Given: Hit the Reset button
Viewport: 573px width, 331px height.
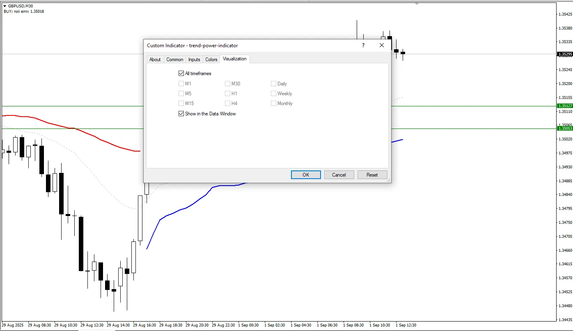Looking at the screenshot, I should (372, 175).
